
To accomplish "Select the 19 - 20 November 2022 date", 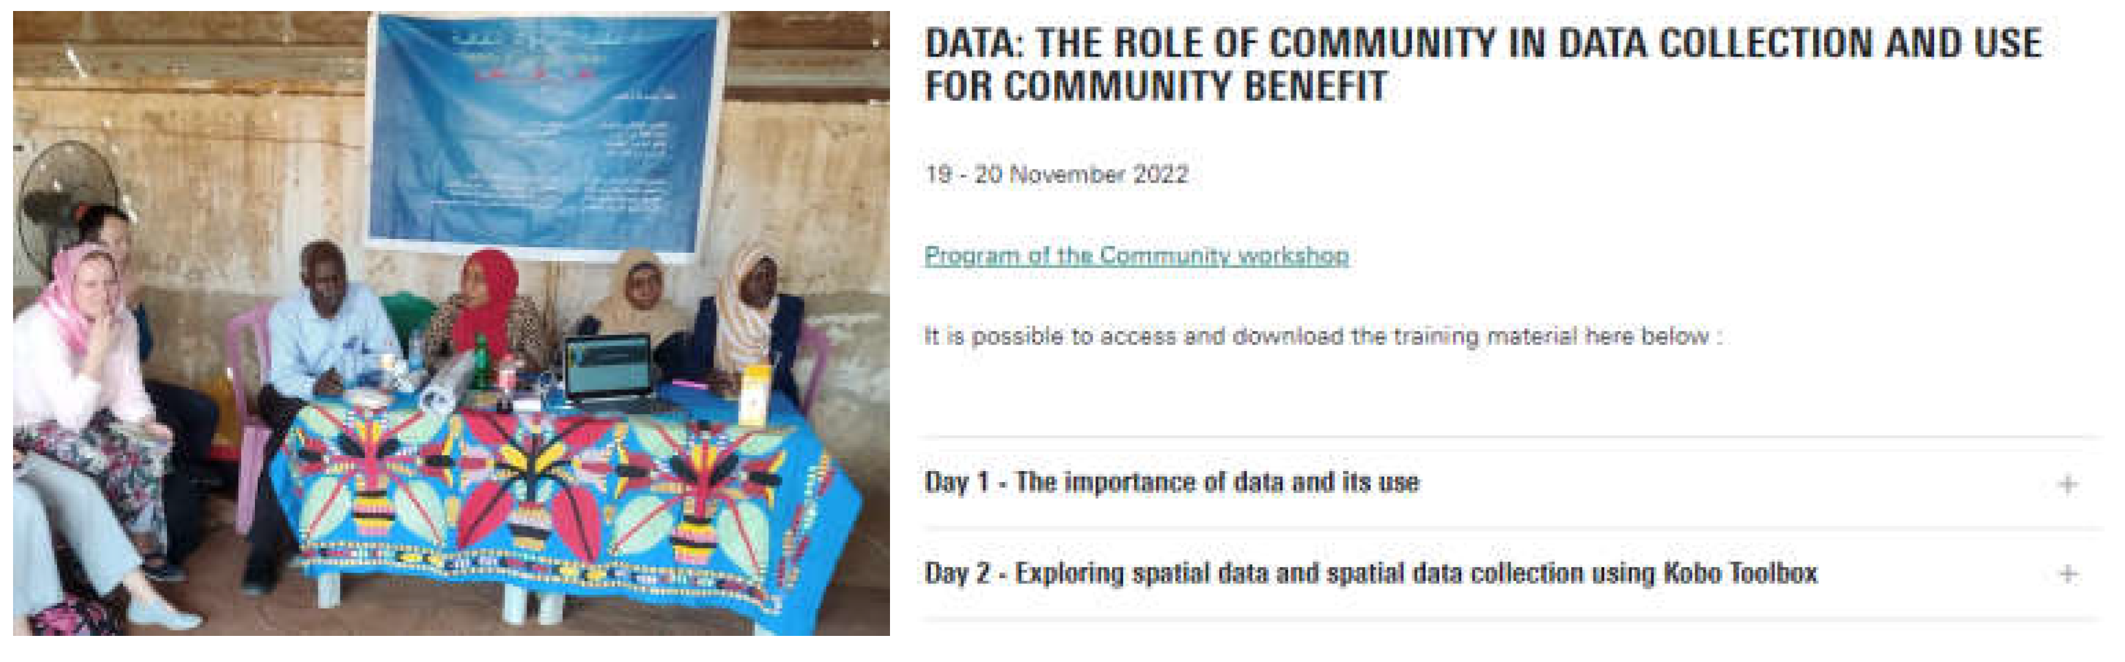I will [1056, 175].
